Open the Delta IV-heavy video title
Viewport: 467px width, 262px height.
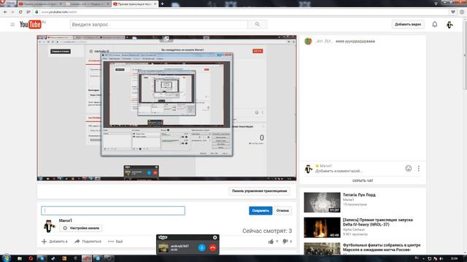coord(378,222)
